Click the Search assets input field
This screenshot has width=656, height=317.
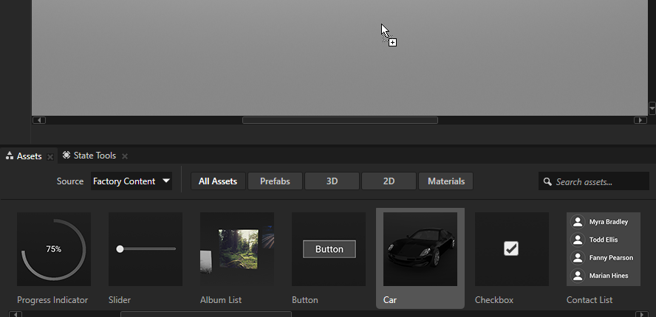tap(591, 181)
